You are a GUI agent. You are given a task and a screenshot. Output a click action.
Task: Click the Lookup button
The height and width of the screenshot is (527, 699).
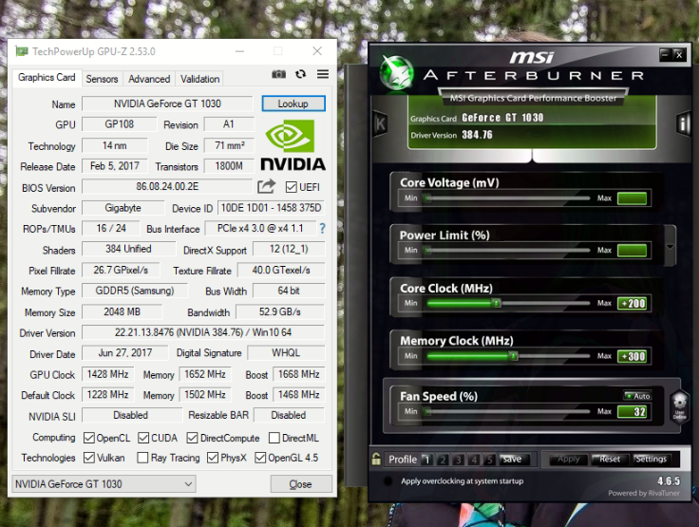coord(293,104)
